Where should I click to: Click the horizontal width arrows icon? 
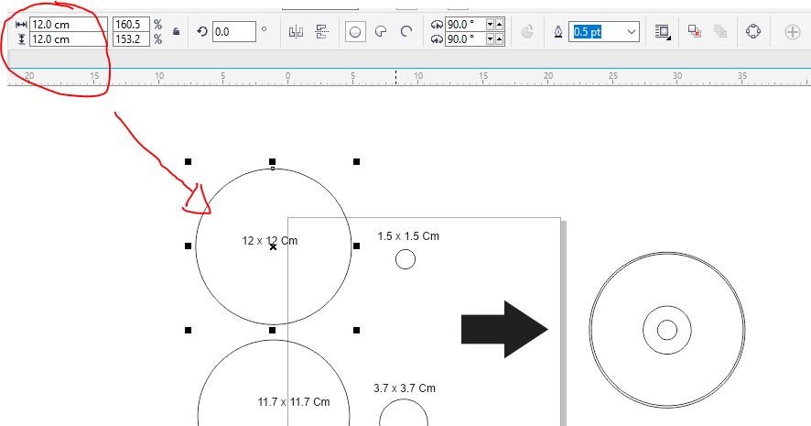21,25
